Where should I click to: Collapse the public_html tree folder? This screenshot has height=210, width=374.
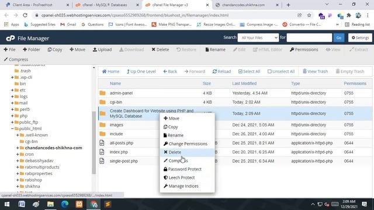click(x=12, y=128)
